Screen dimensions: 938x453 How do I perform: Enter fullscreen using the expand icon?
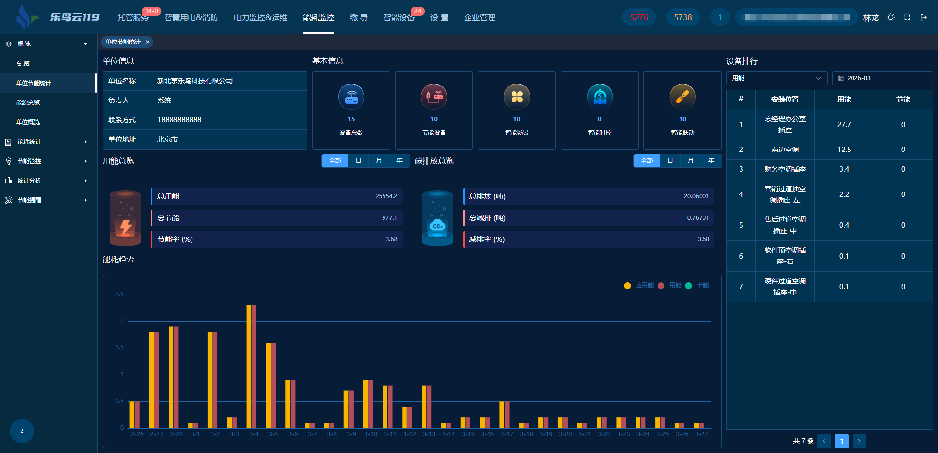click(x=907, y=17)
